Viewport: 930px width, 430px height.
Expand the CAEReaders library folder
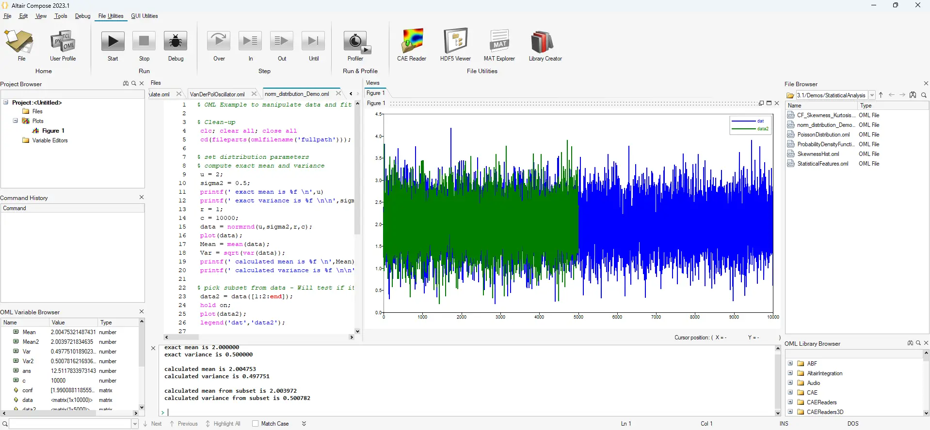[790, 402]
